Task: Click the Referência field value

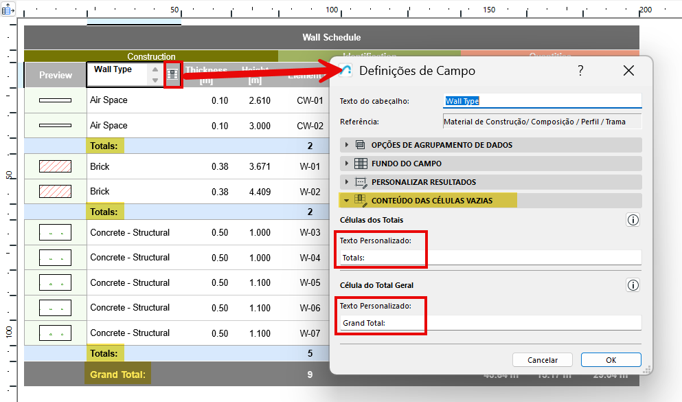Action: click(543, 122)
